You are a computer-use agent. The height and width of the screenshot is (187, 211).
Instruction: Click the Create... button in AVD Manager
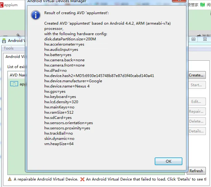pos(197,75)
